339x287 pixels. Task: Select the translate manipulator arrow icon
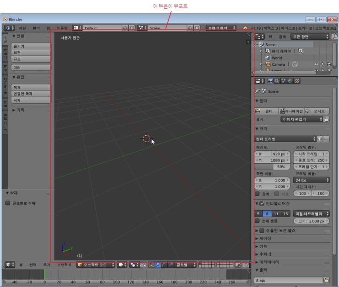tap(158, 265)
